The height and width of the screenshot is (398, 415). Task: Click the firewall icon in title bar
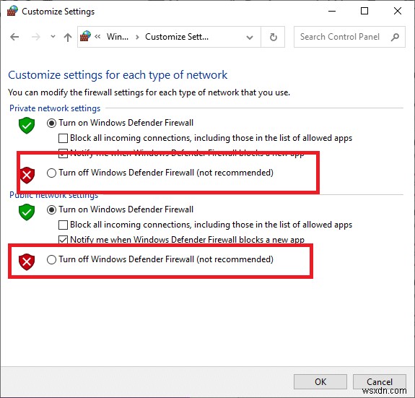[x=12, y=11]
